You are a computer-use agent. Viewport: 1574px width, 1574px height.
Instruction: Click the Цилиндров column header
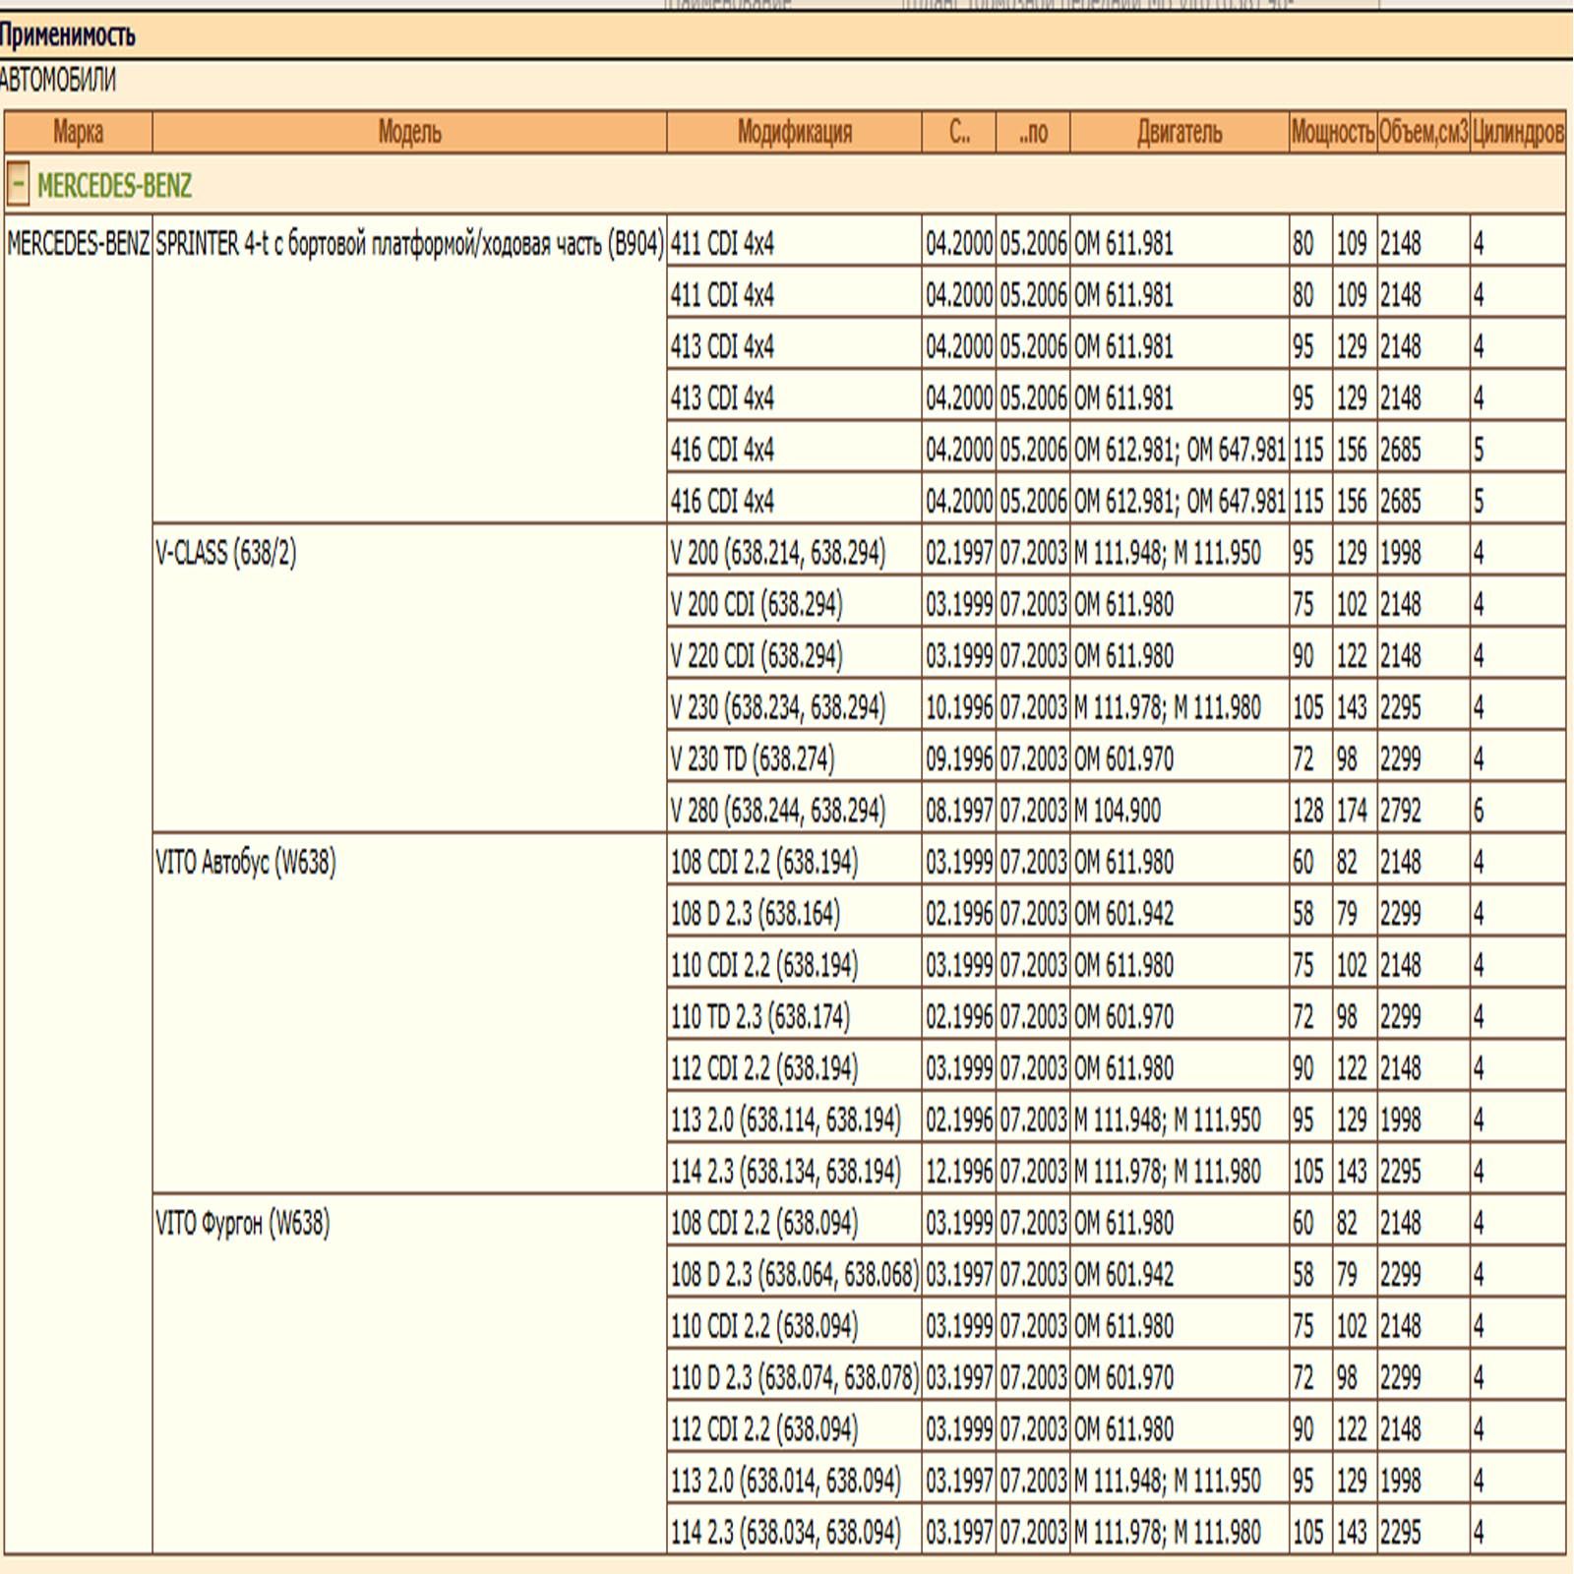(1517, 132)
